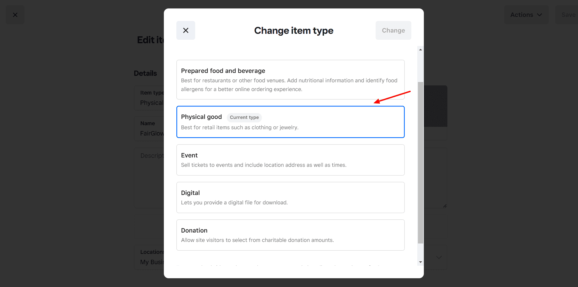The image size is (578, 287).
Task: Open the Actions dropdown menu
Action: (x=526, y=15)
